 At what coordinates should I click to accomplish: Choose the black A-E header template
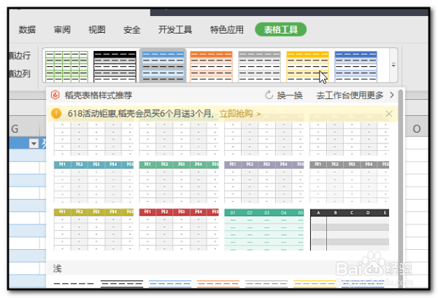[349, 230]
